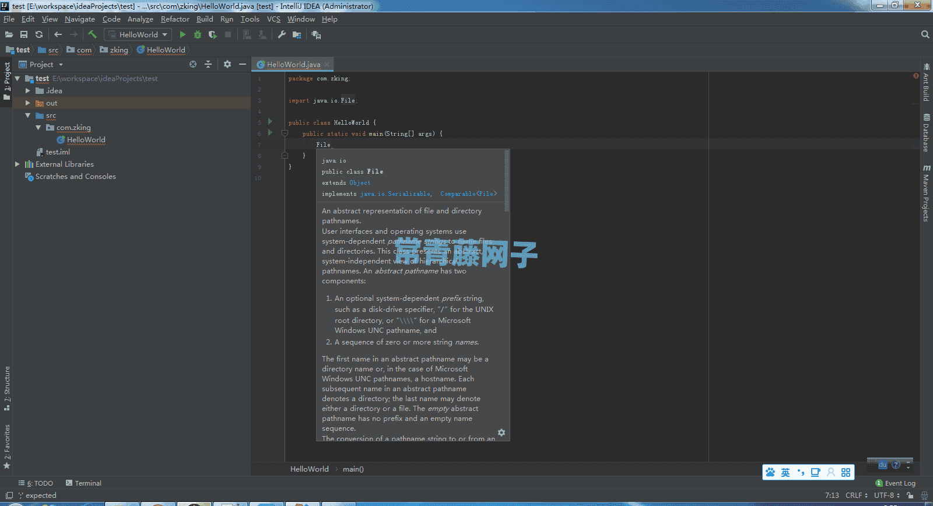Toggle read-only lock icon in status bar
Image resolution: width=933 pixels, height=506 pixels.
[x=910, y=496]
